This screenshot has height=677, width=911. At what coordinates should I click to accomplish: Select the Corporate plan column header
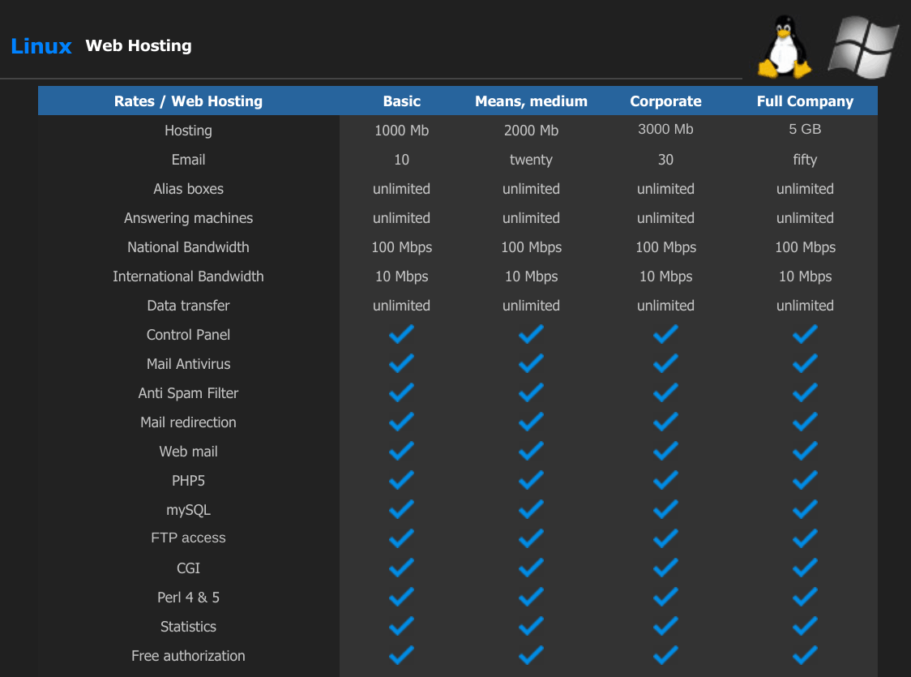coord(665,101)
